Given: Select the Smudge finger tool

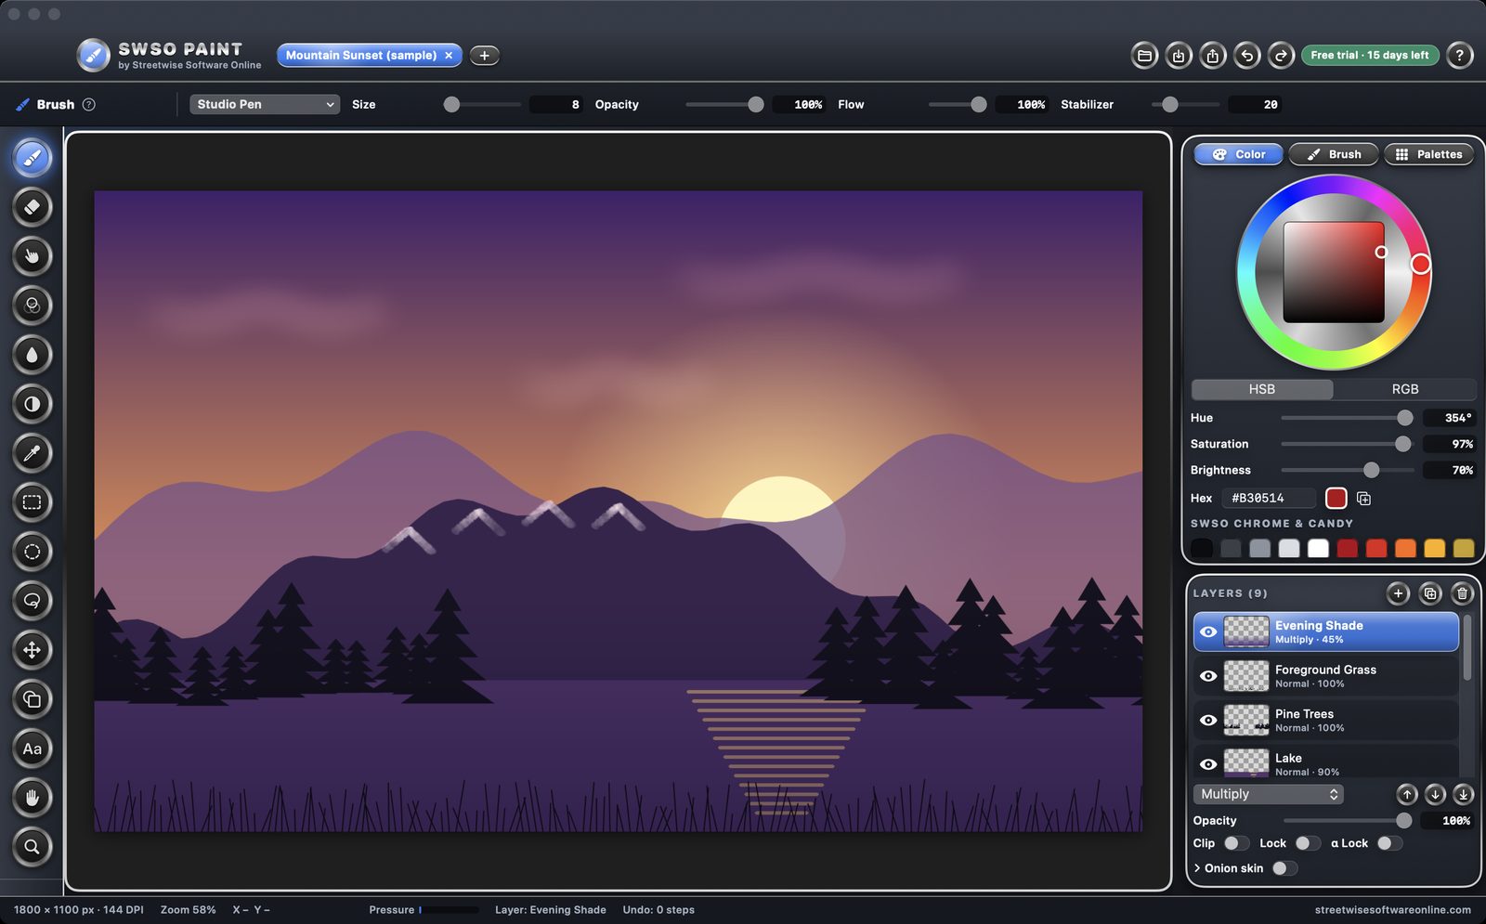Looking at the screenshot, I should click(32, 256).
